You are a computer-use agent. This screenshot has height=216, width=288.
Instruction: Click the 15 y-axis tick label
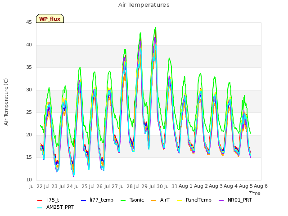[x=29, y=157]
